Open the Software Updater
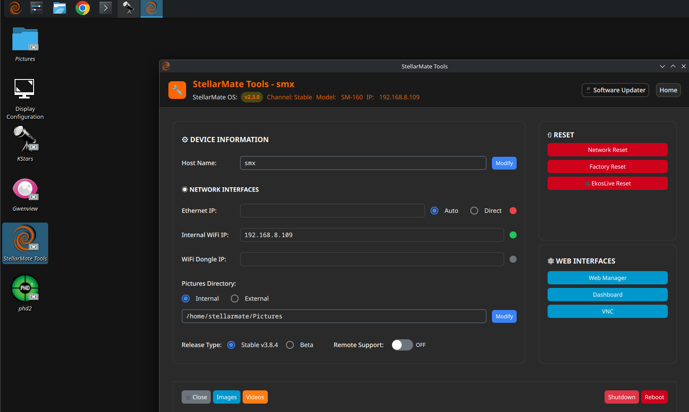The height and width of the screenshot is (412, 689). point(615,90)
